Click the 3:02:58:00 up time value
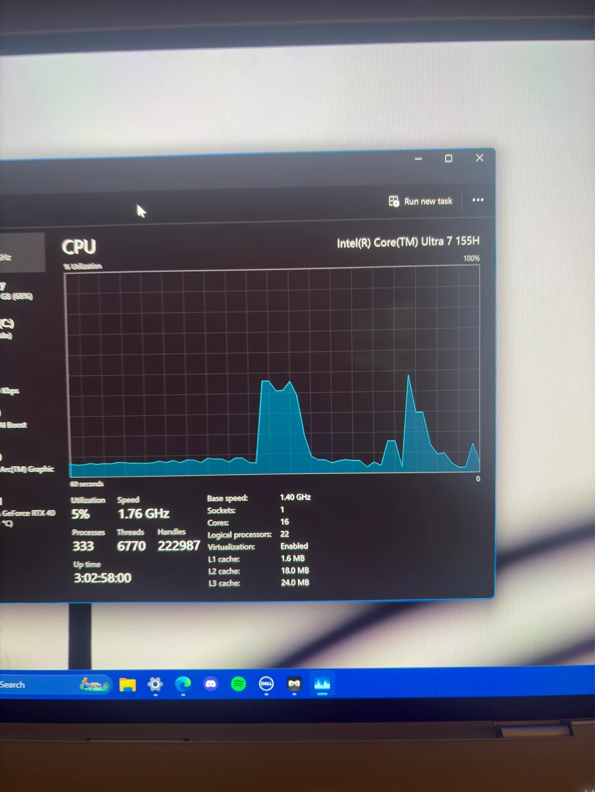Image resolution: width=595 pixels, height=792 pixels. [102, 578]
